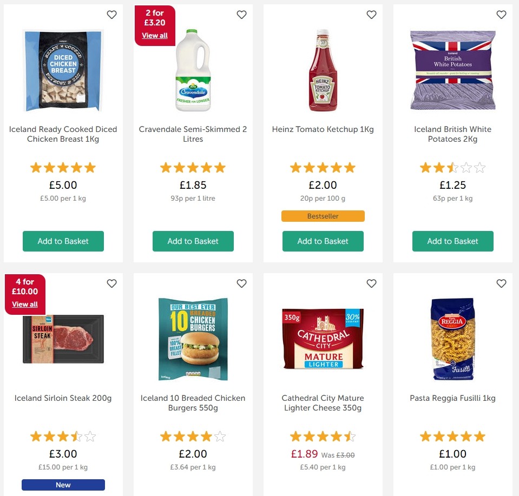Click the heart icon on Cathedral City cheese
The width and height of the screenshot is (519, 496).
click(x=371, y=283)
